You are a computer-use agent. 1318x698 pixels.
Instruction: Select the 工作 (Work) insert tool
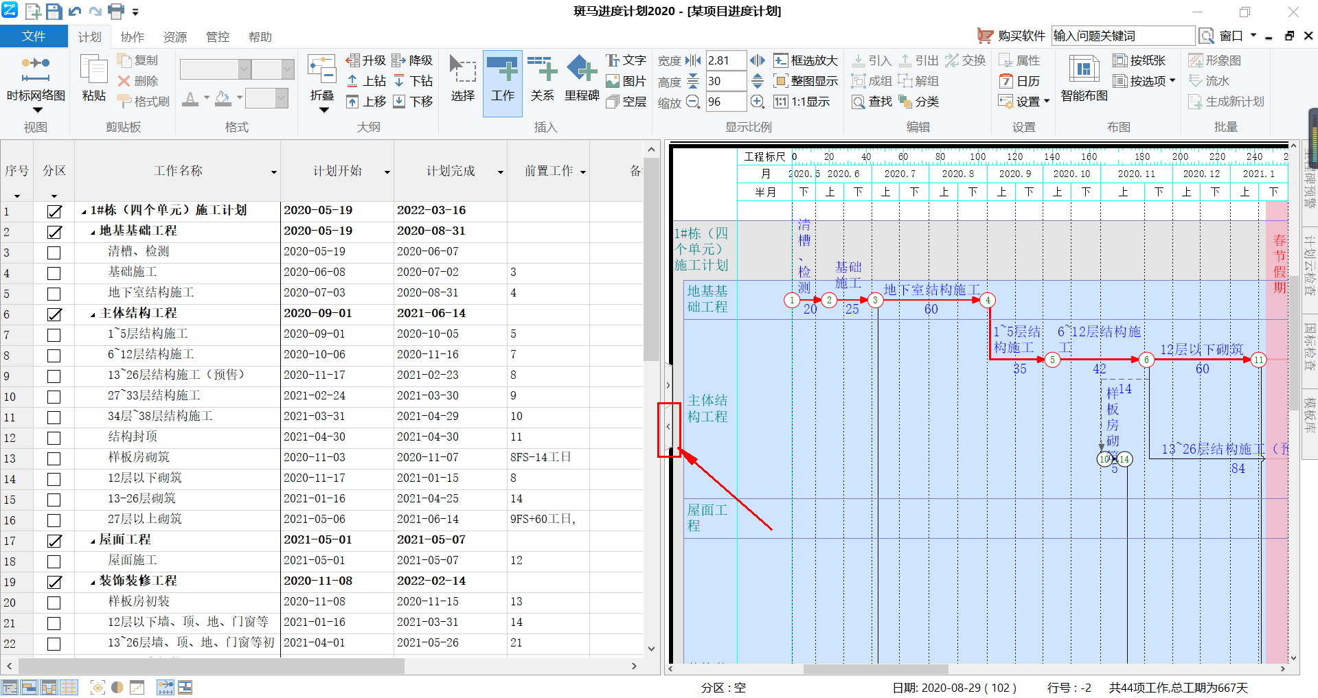(502, 79)
